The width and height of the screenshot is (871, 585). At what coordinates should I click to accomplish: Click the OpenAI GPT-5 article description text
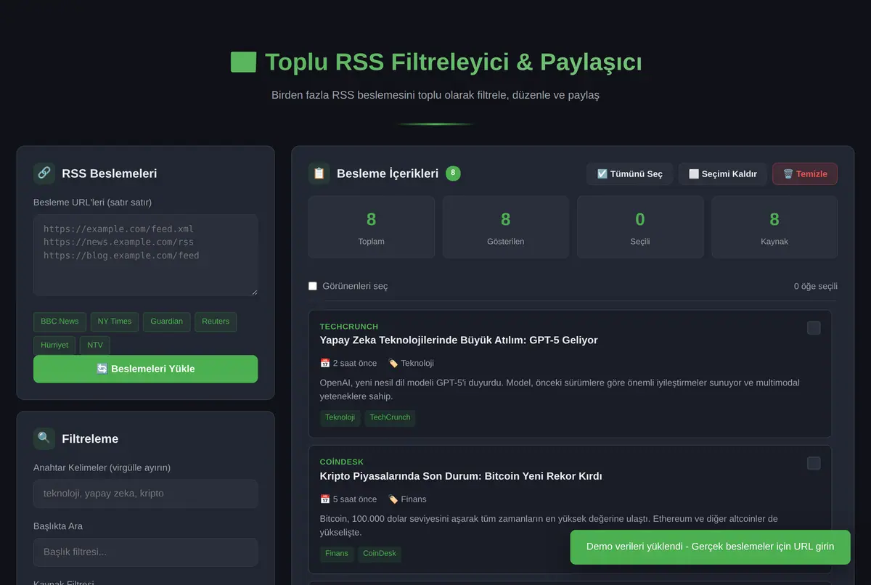click(x=560, y=390)
